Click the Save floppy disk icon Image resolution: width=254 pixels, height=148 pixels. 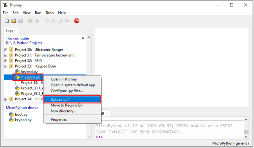[x=21, y=21]
